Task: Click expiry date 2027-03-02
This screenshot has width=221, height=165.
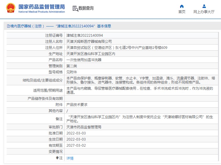Action: click(x=76, y=146)
